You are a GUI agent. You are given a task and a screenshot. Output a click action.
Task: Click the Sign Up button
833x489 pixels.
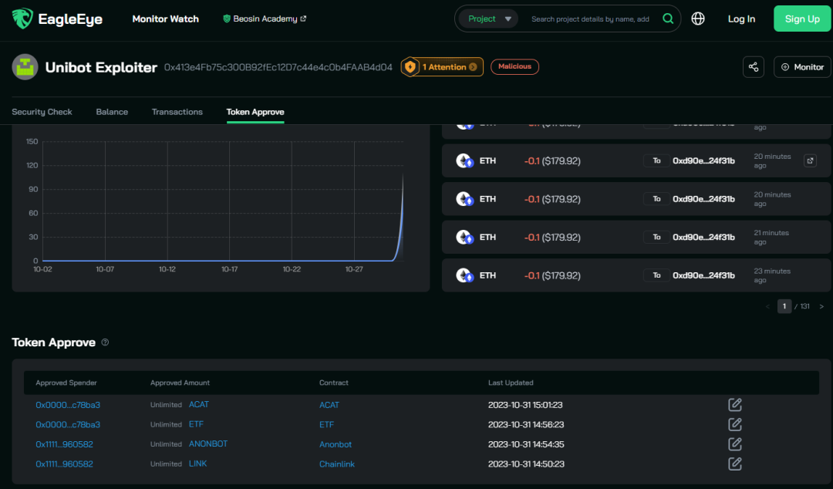[x=802, y=19]
